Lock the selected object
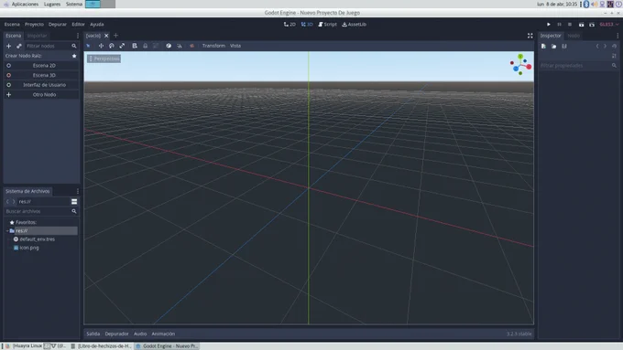The width and height of the screenshot is (623, 350). point(146,46)
